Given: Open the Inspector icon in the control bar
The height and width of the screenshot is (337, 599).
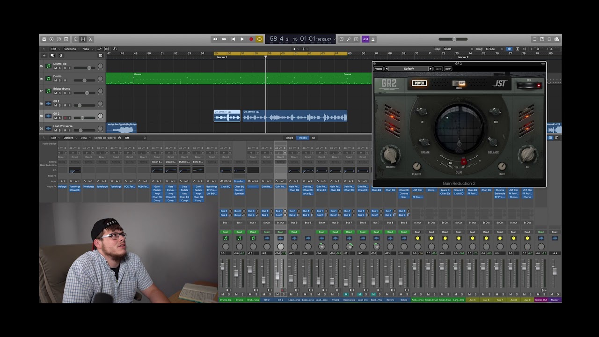Looking at the screenshot, I should point(51,39).
